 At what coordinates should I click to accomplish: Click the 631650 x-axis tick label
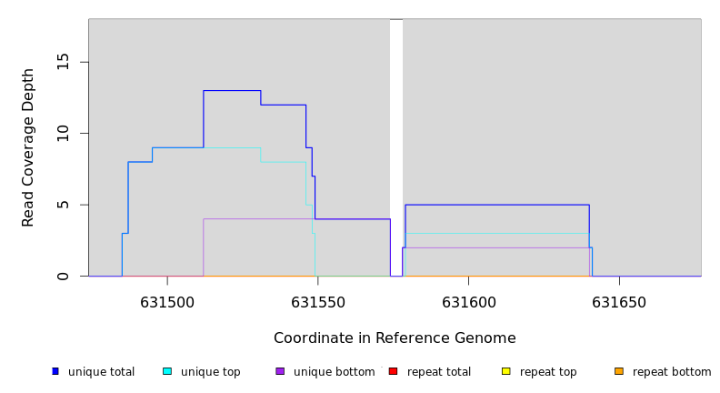[x=619, y=302]
